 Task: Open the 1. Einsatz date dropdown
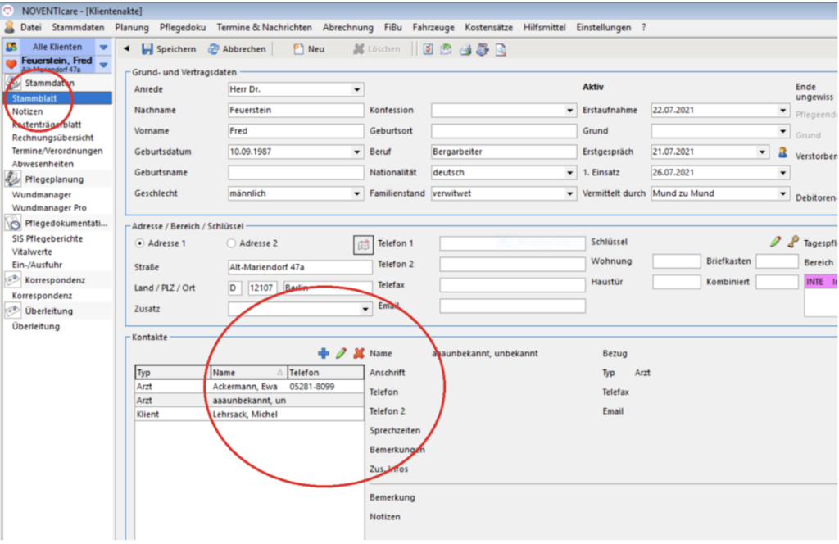coord(782,173)
